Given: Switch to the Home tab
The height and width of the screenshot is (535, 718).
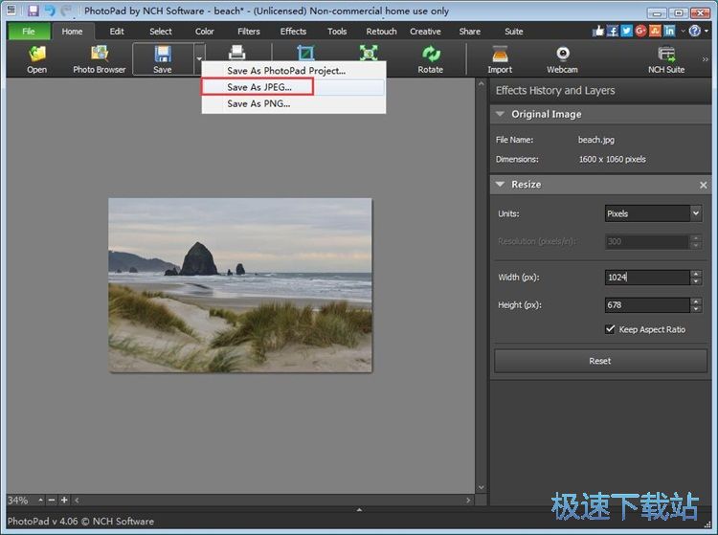Looking at the screenshot, I should pyautogui.click(x=73, y=32).
